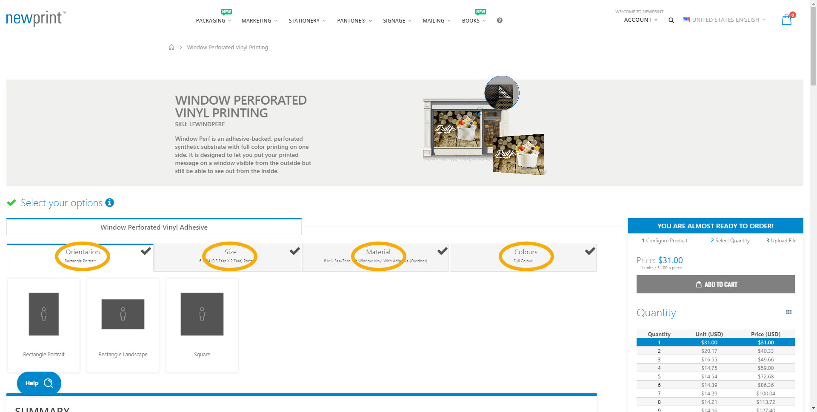Open the help question mark icon in navigation

500,20
